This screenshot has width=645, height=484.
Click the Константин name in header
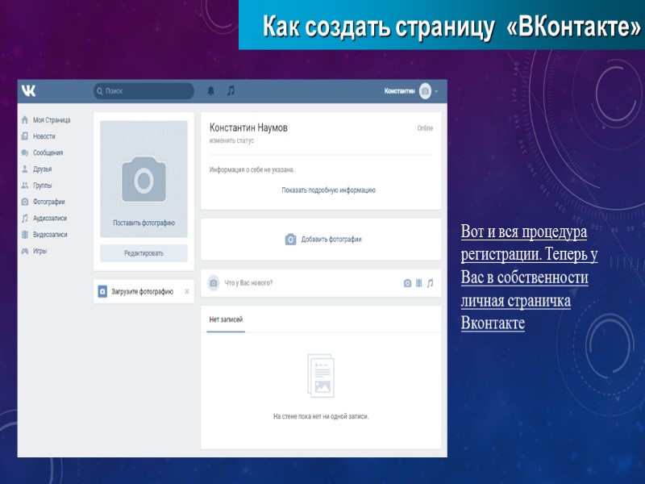click(x=399, y=91)
